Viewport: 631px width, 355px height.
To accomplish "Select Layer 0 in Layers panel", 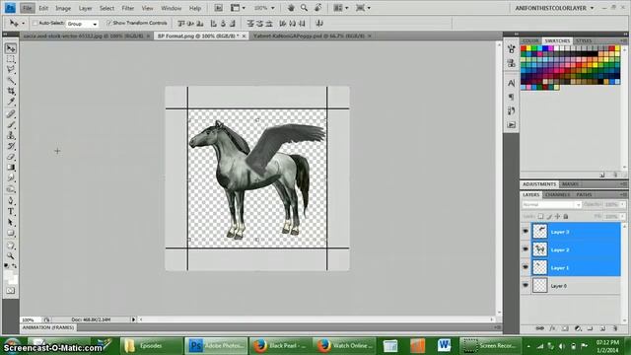I will coord(576,285).
